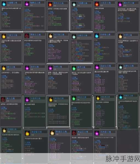The width and height of the screenshot is (140, 164).
Task: Click the dark red orb starting the fourth row
Action: (3, 99)
